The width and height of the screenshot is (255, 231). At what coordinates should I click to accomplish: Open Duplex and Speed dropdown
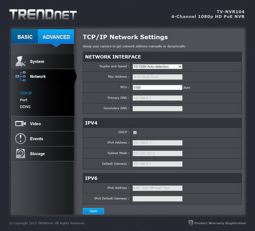(x=158, y=66)
